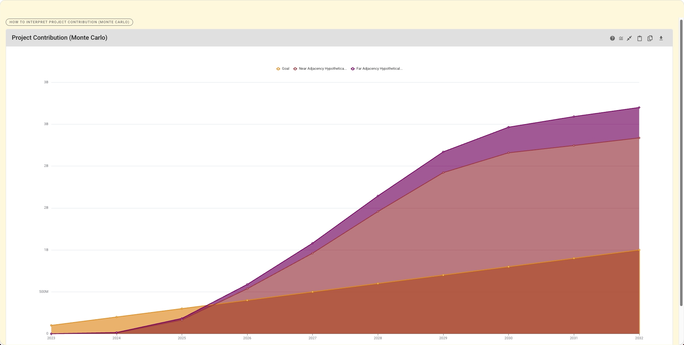Click the Far Adjacency data point at 2031
The image size is (684, 345).
coord(574,117)
